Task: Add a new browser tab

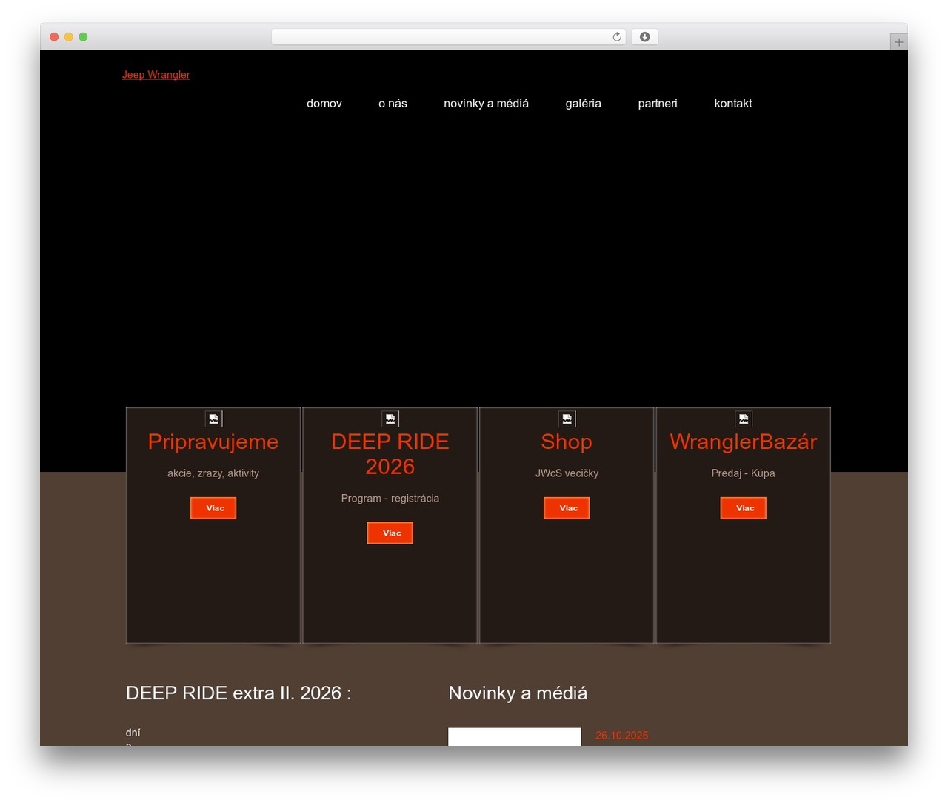Action: coord(898,42)
